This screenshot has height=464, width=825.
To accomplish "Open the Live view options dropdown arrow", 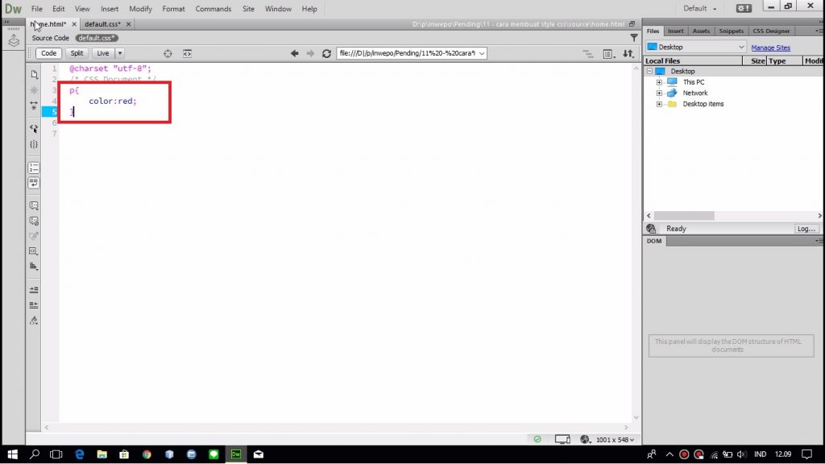I will pos(120,53).
